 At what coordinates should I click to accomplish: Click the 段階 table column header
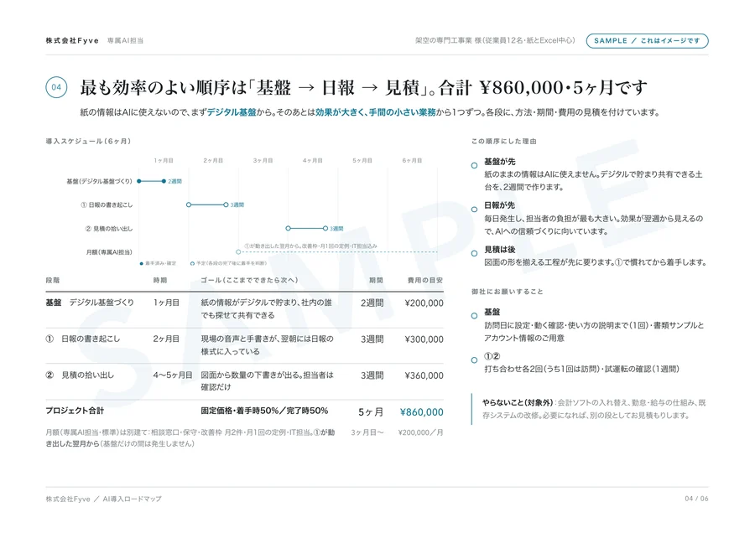point(53,281)
